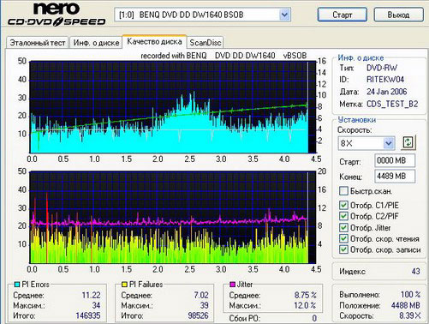Click the cyan PI Errors legend swatch

(17, 285)
